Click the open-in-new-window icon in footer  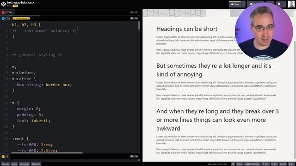tap(233, 164)
